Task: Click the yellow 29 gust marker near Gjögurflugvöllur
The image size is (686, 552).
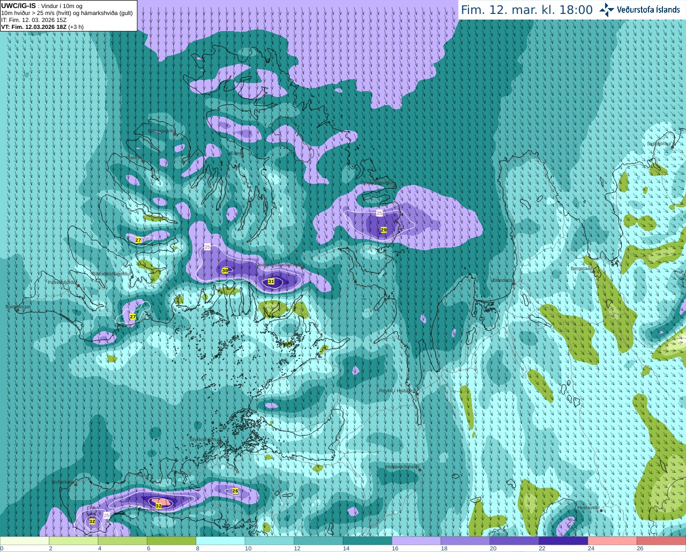Action: click(384, 230)
